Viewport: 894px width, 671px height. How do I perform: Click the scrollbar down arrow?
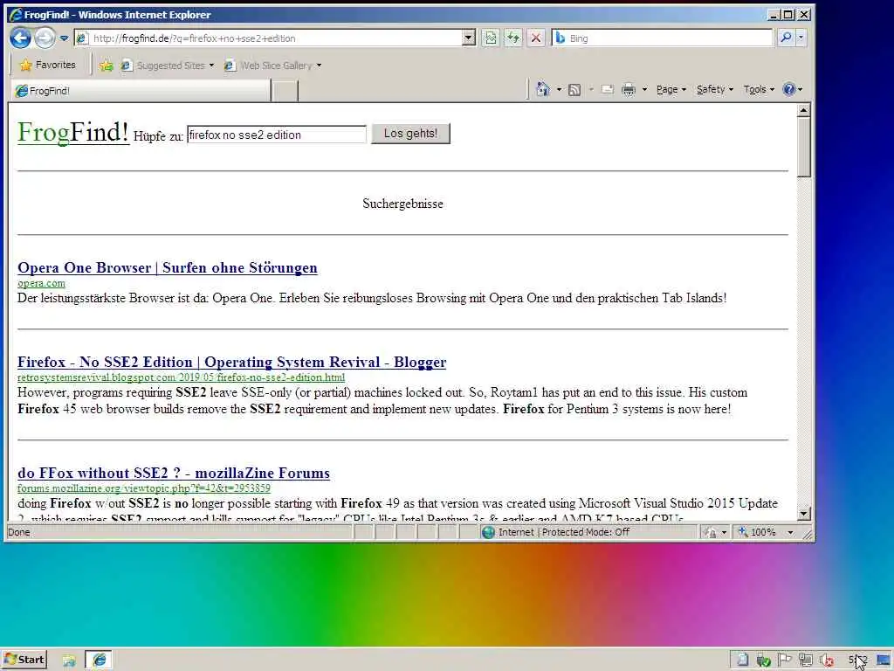click(803, 514)
